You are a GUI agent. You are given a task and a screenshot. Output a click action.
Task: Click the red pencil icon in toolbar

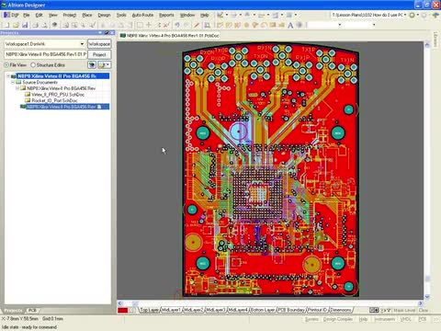[x=197, y=25]
